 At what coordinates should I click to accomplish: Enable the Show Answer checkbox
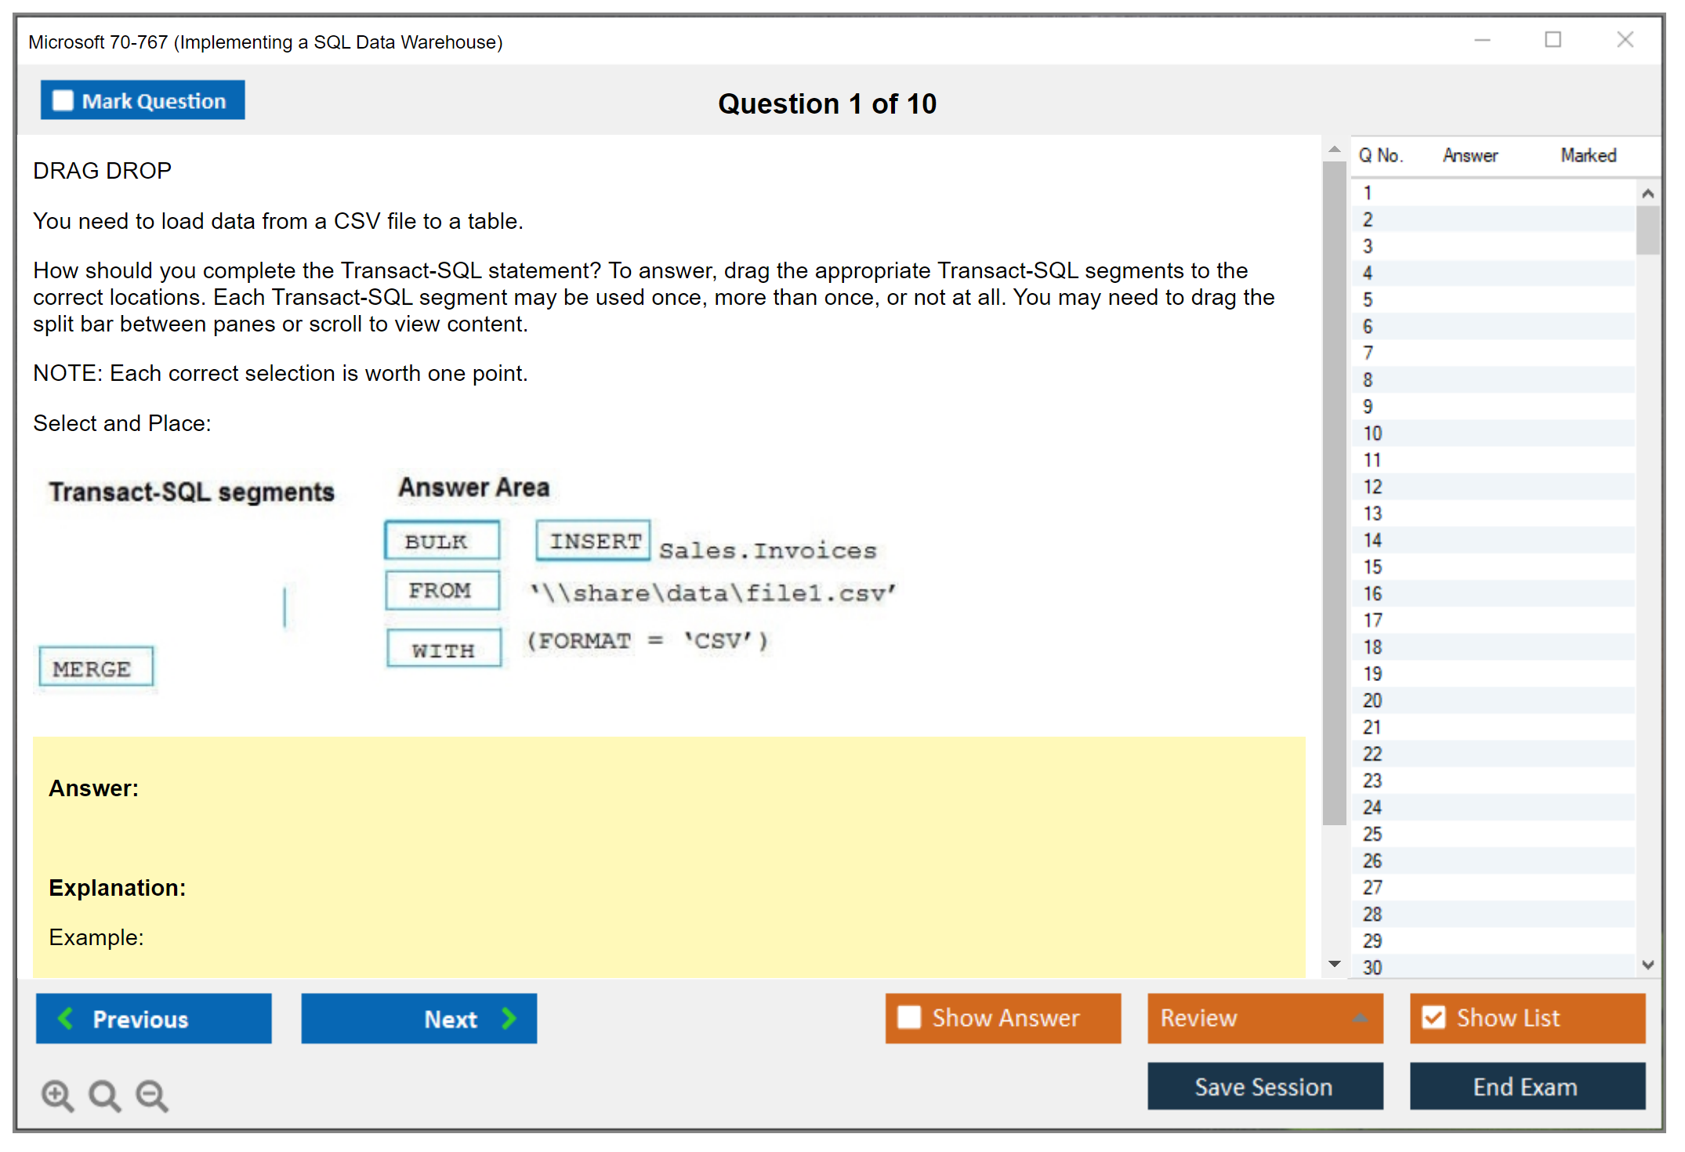909,1017
